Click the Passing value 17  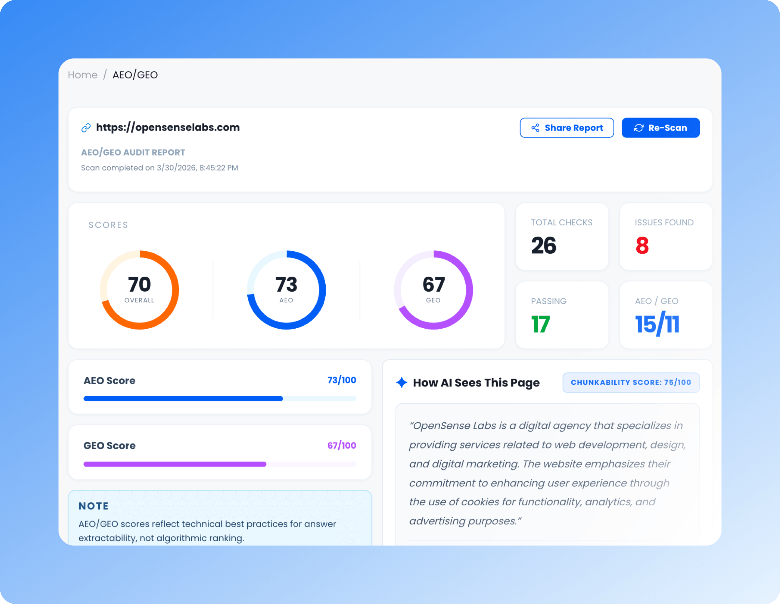(x=540, y=324)
